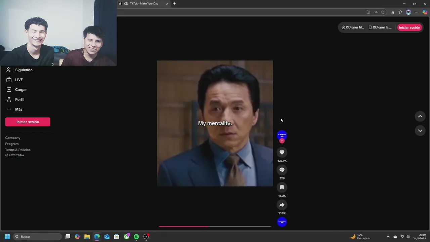Close the TikTok browser tab
This screenshot has width=430, height=242.
[167, 4]
